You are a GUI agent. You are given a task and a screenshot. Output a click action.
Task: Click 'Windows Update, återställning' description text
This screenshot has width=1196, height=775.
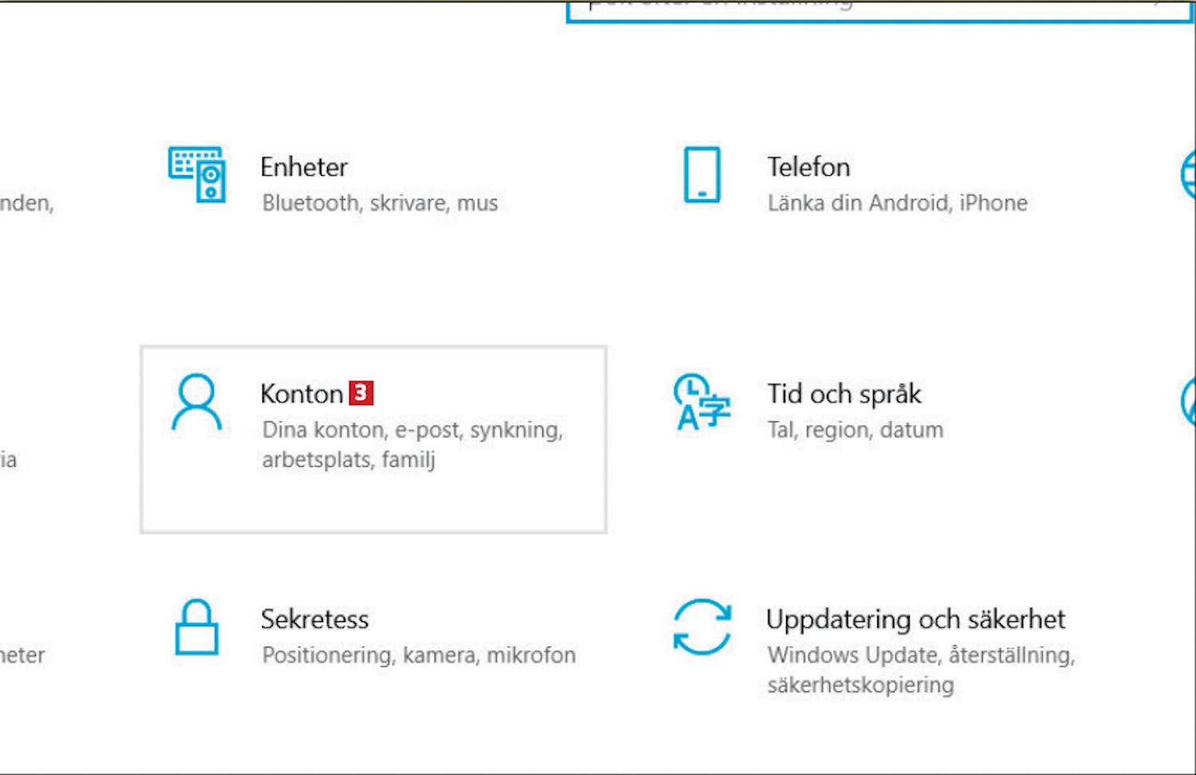[922, 656]
